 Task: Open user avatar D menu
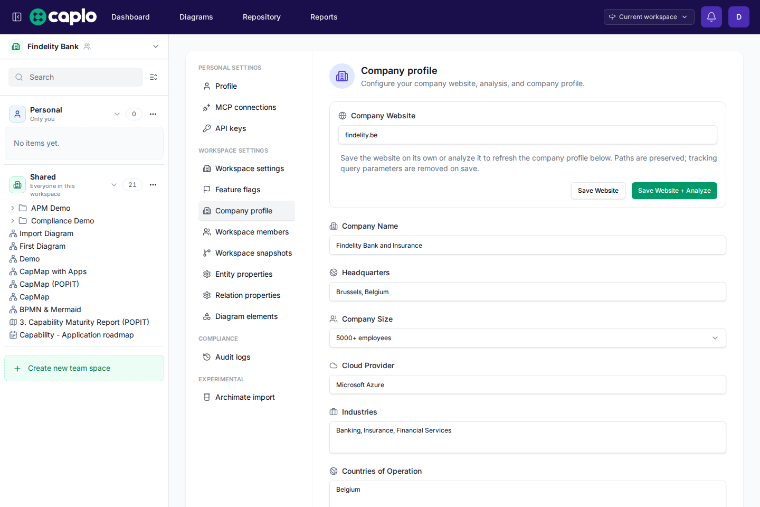(x=739, y=17)
